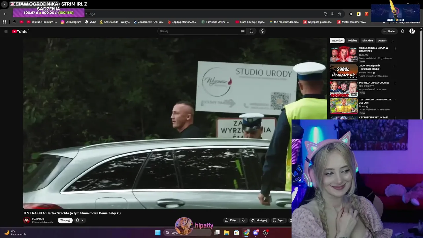Screen dimensions: 423x238
Task: Show more filter chips with arrow
Action: click(392, 41)
